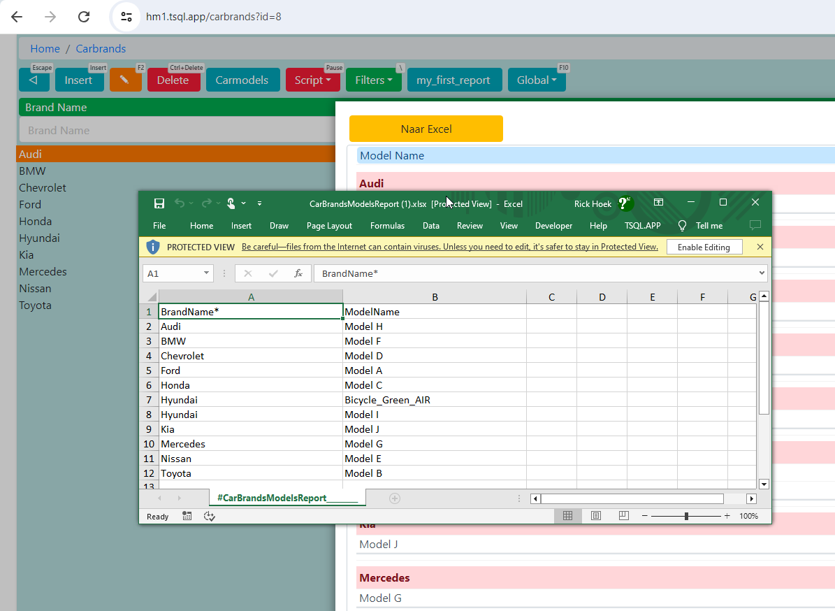Click the Insert Function fx icon
This screenshot has width=835, height=611.
298,273
